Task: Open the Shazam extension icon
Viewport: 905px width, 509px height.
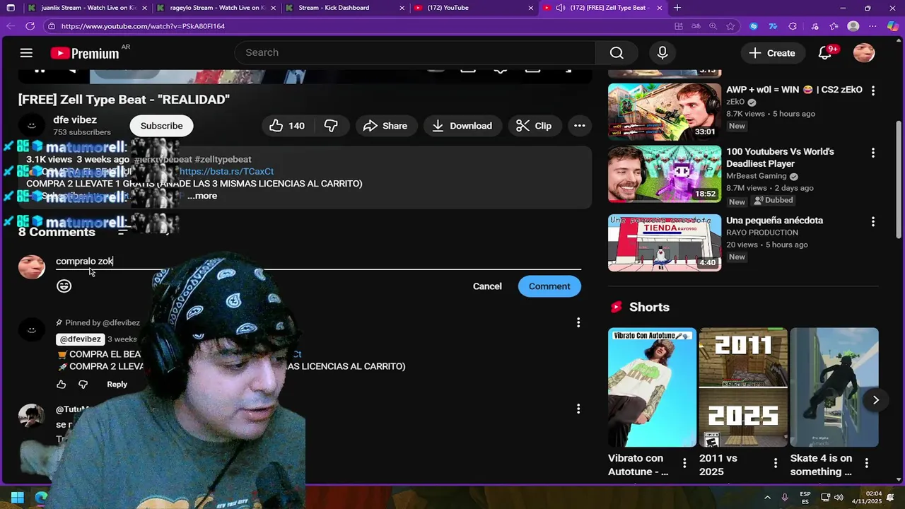Action: click(754, 26)
